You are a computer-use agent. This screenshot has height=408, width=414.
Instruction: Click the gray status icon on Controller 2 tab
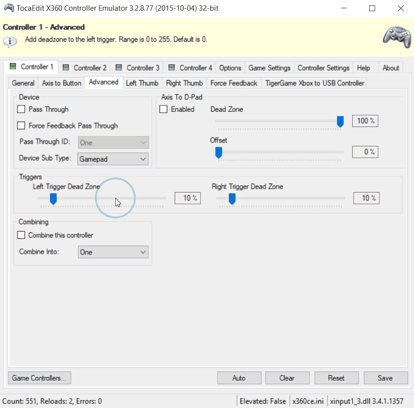66,68
